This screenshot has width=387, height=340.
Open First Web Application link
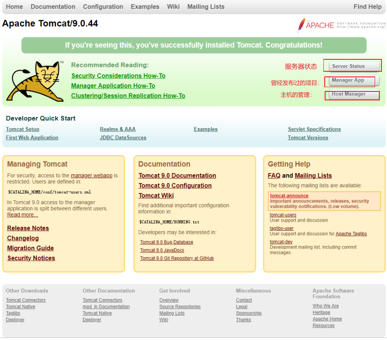click(32, 138)
